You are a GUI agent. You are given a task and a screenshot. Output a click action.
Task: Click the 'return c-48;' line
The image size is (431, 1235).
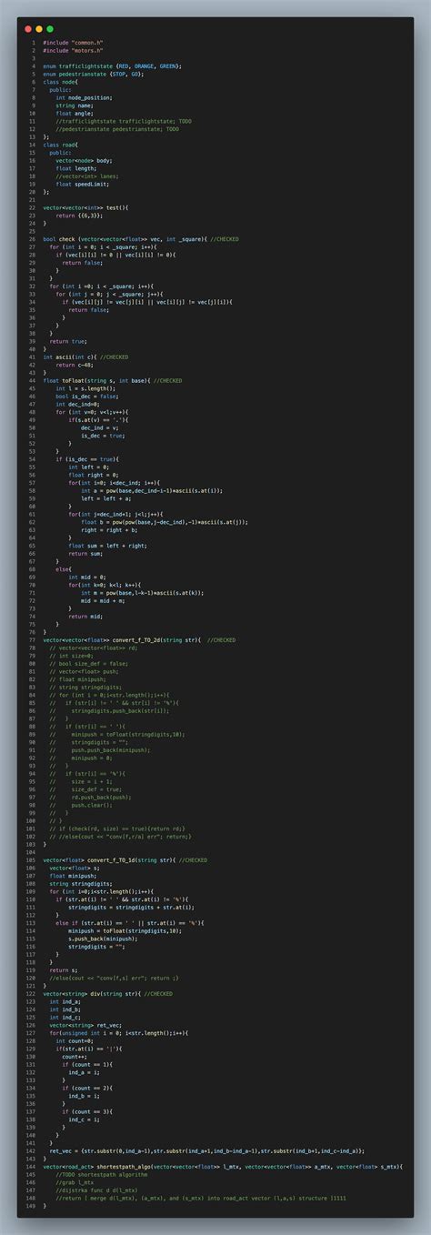pos(74,365)
